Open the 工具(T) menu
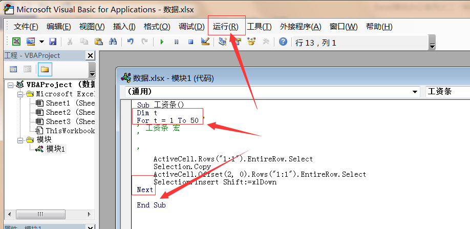Viewport: 470px width, 229px height. coord(259,27)
